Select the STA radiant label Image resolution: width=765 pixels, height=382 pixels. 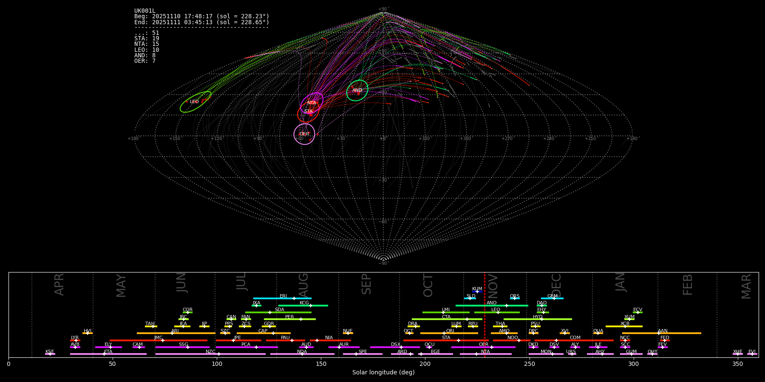[308, 112]
